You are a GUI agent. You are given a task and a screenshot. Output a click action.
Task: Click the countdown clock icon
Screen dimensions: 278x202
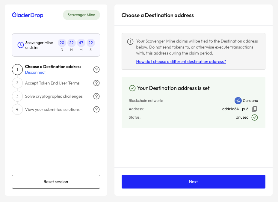pos(20,45)
